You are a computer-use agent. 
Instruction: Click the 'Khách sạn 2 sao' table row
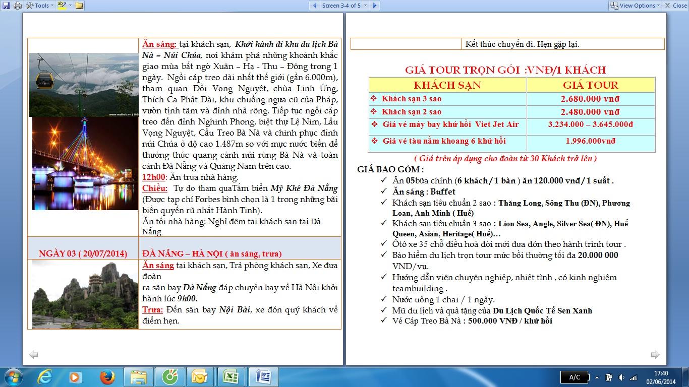pyautogui.click(x=447, y=112)
